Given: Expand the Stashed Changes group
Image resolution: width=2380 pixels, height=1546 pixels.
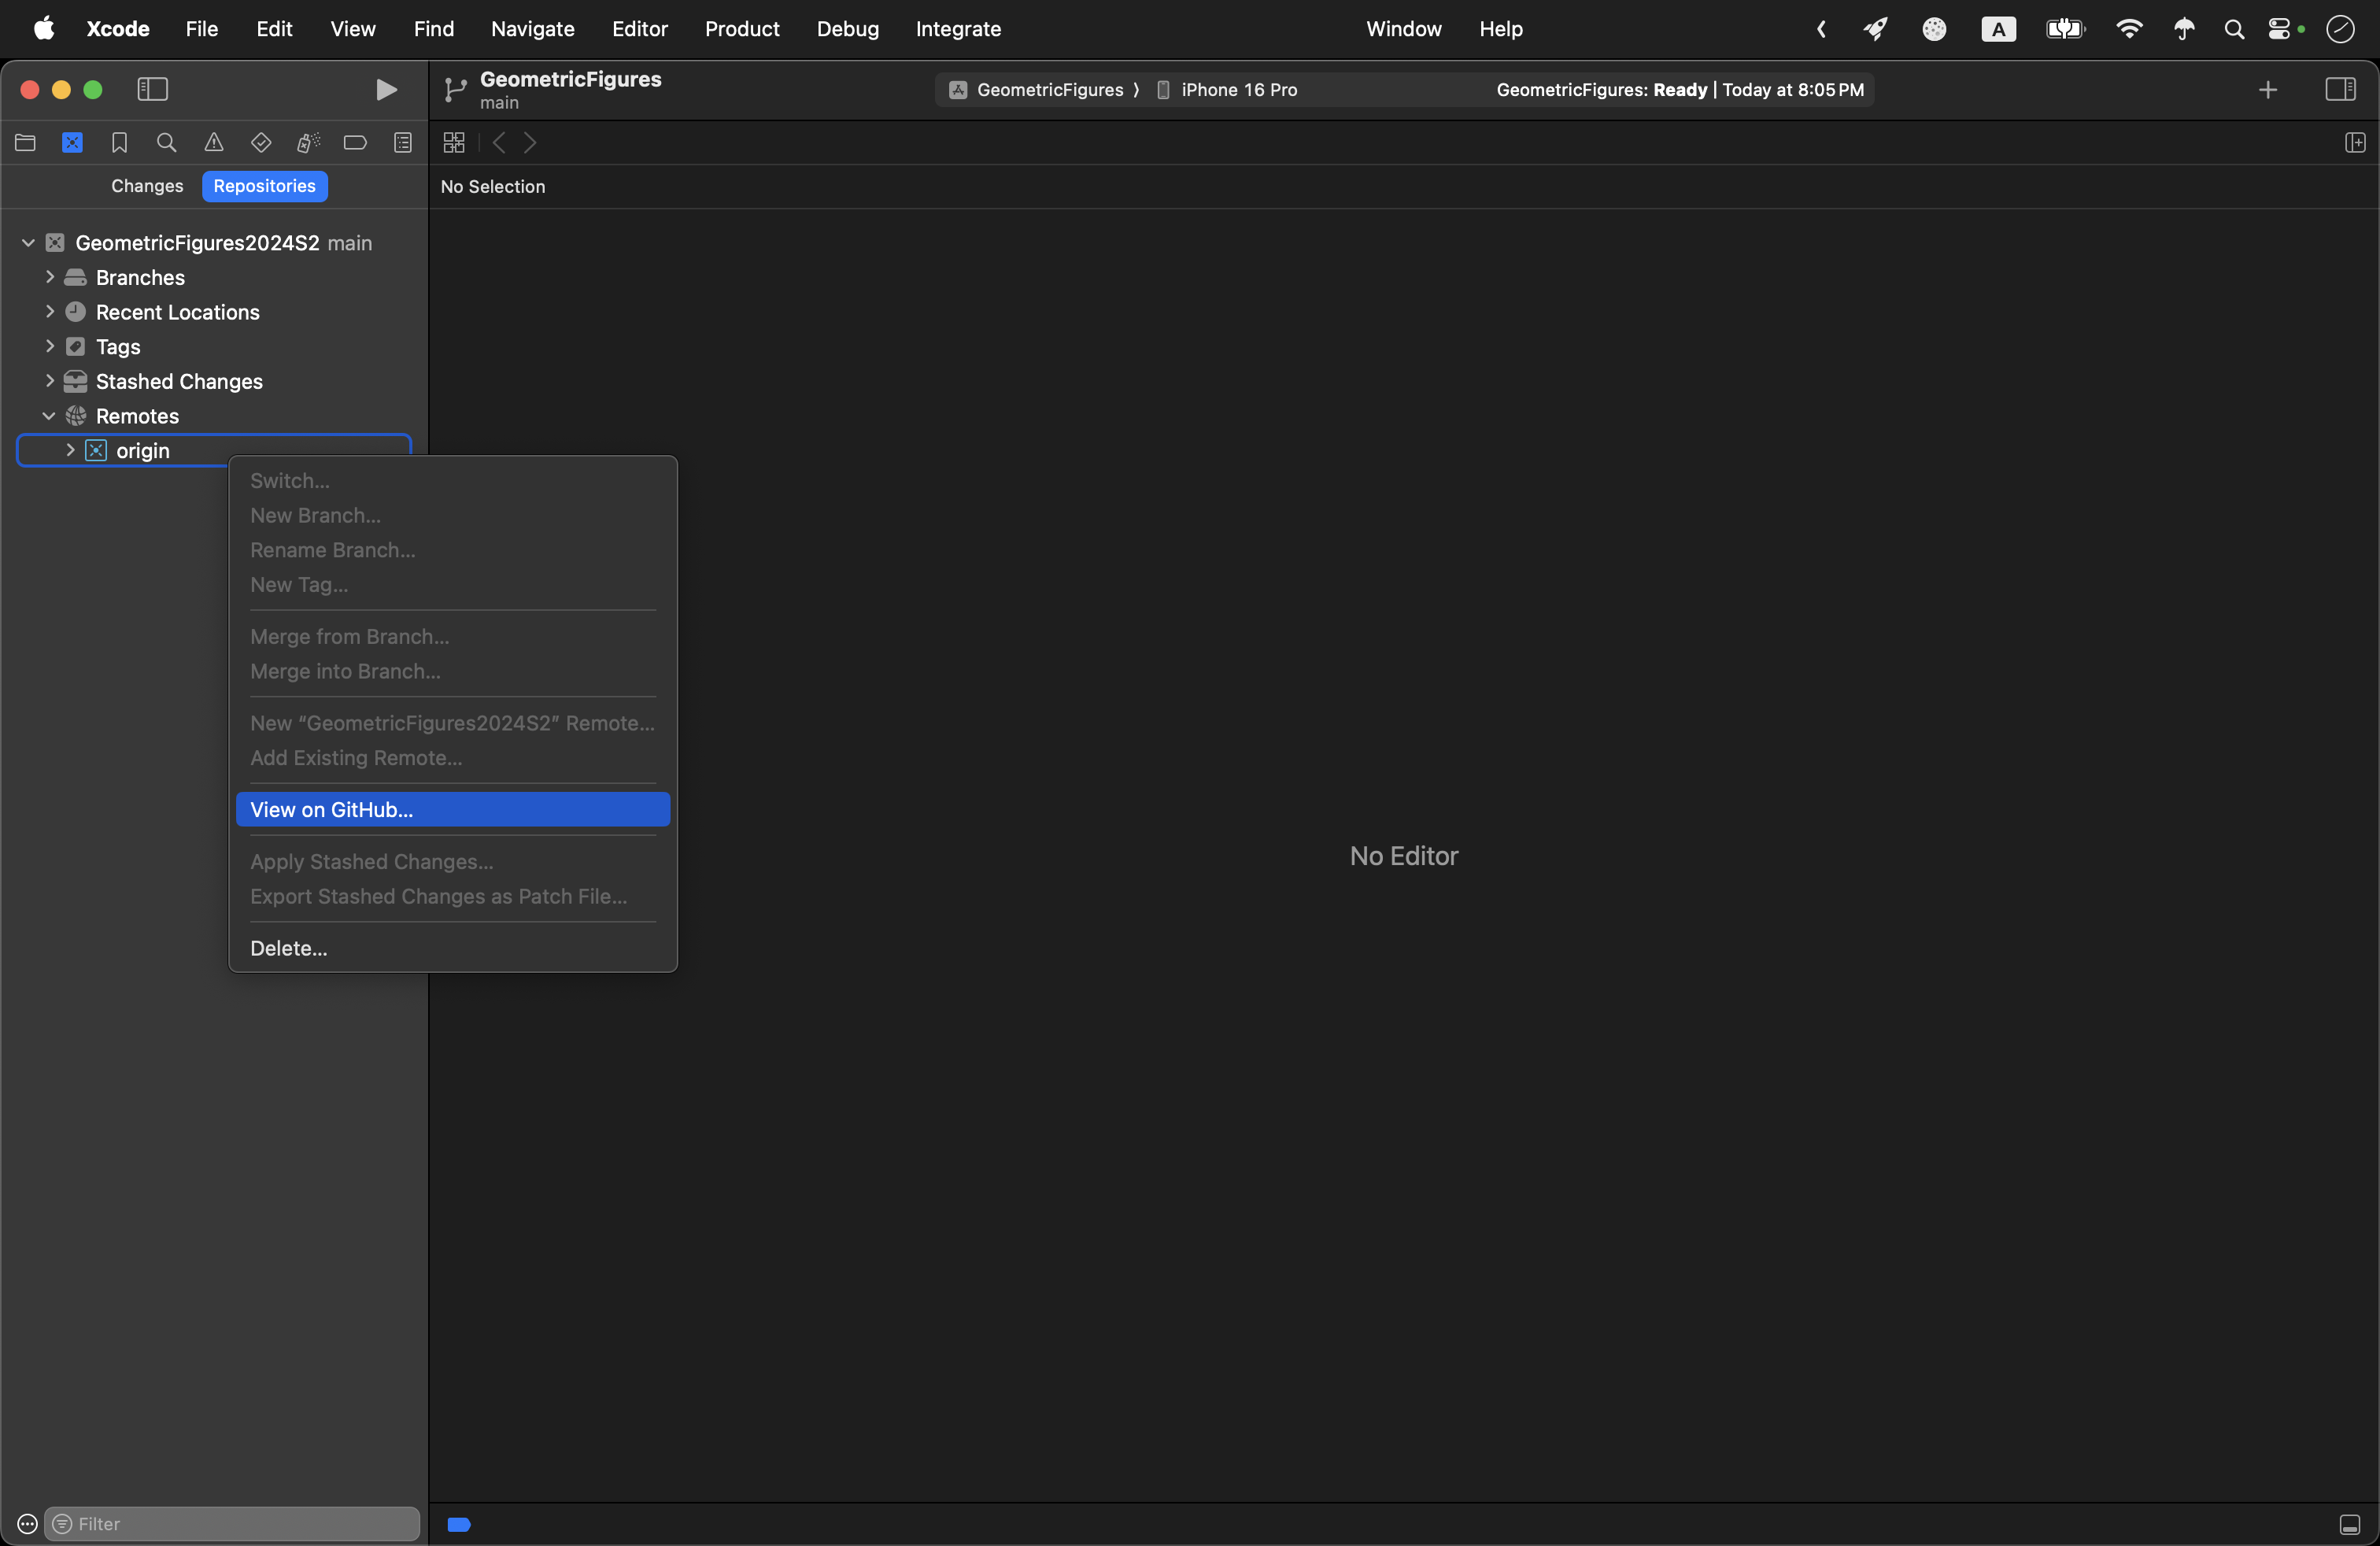Looking at the screenshot, I should 49,381.
